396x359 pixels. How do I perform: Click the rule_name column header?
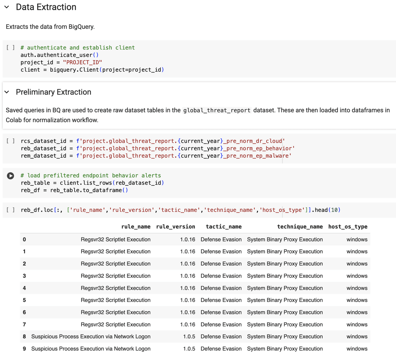point(136,227)
